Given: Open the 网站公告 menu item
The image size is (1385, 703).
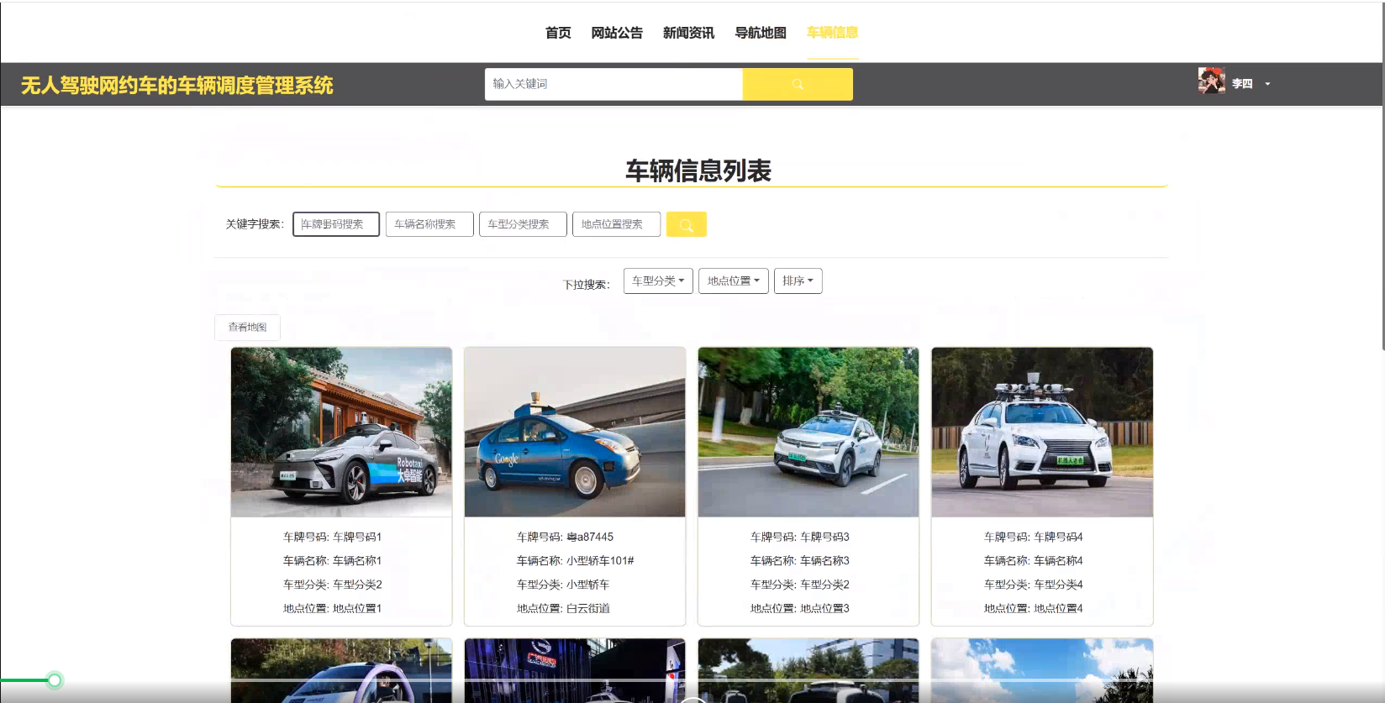Looking at the screenshot, I should (x=617, y=33).
